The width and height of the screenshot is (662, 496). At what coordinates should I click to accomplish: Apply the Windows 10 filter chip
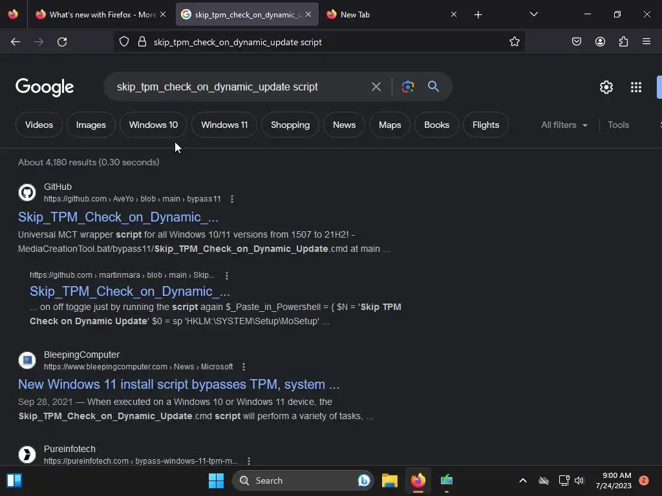153,125
